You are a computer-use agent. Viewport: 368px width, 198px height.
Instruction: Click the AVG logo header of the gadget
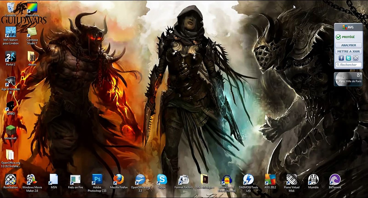348,27
